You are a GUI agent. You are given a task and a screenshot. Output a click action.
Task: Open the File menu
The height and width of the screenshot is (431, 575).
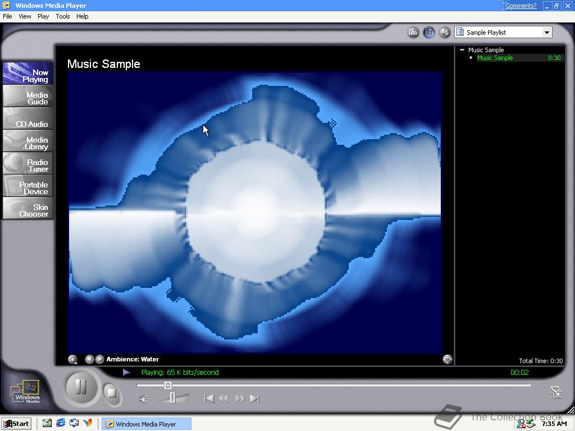point(7,16)
